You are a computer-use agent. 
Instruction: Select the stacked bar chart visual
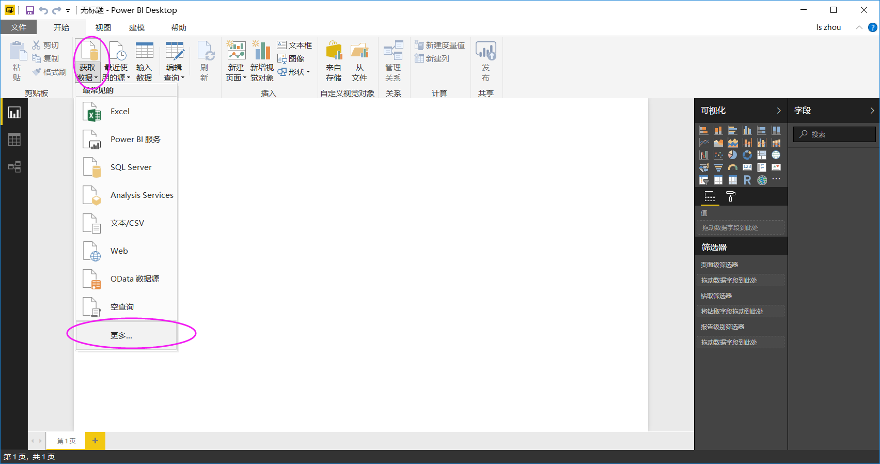703,130
